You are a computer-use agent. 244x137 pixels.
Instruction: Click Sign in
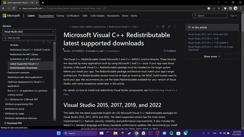pos(234,16)
